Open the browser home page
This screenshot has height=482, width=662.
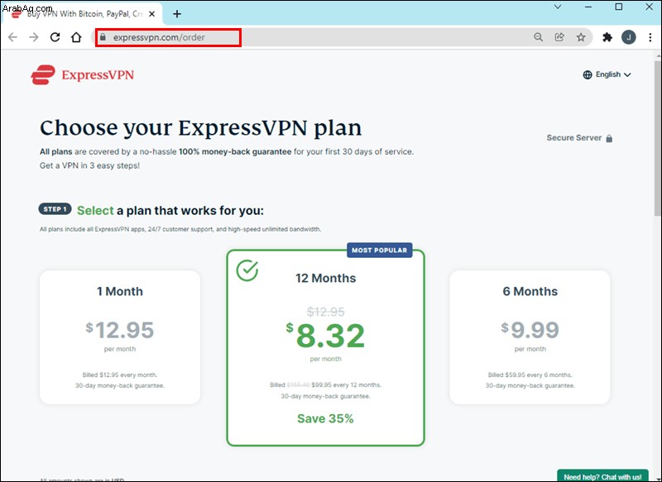[x=76, y=37]
